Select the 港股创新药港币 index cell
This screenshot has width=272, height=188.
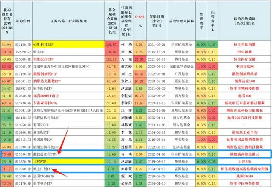(x=244, y=74)
